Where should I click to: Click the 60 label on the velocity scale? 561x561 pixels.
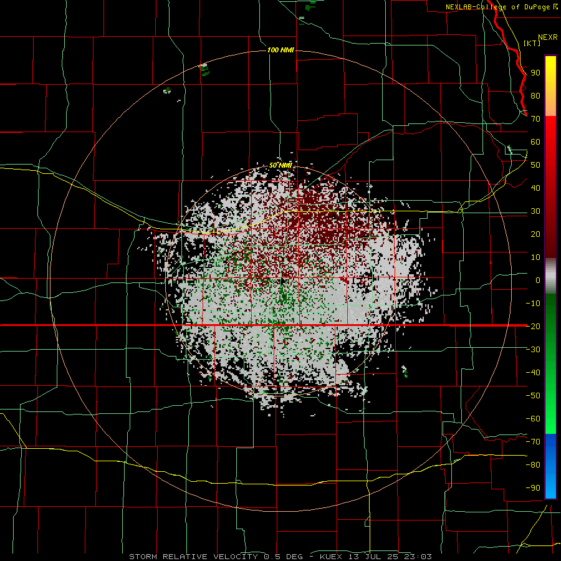click(x=535, y=142)
